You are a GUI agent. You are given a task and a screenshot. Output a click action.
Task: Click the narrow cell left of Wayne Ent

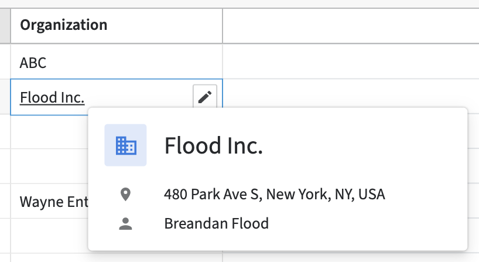click(x=5, y=202)
